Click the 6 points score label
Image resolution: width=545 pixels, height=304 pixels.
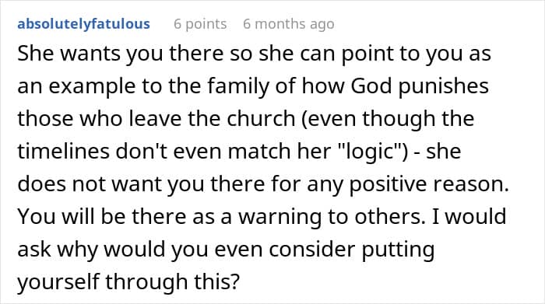[x=200, y=24]
